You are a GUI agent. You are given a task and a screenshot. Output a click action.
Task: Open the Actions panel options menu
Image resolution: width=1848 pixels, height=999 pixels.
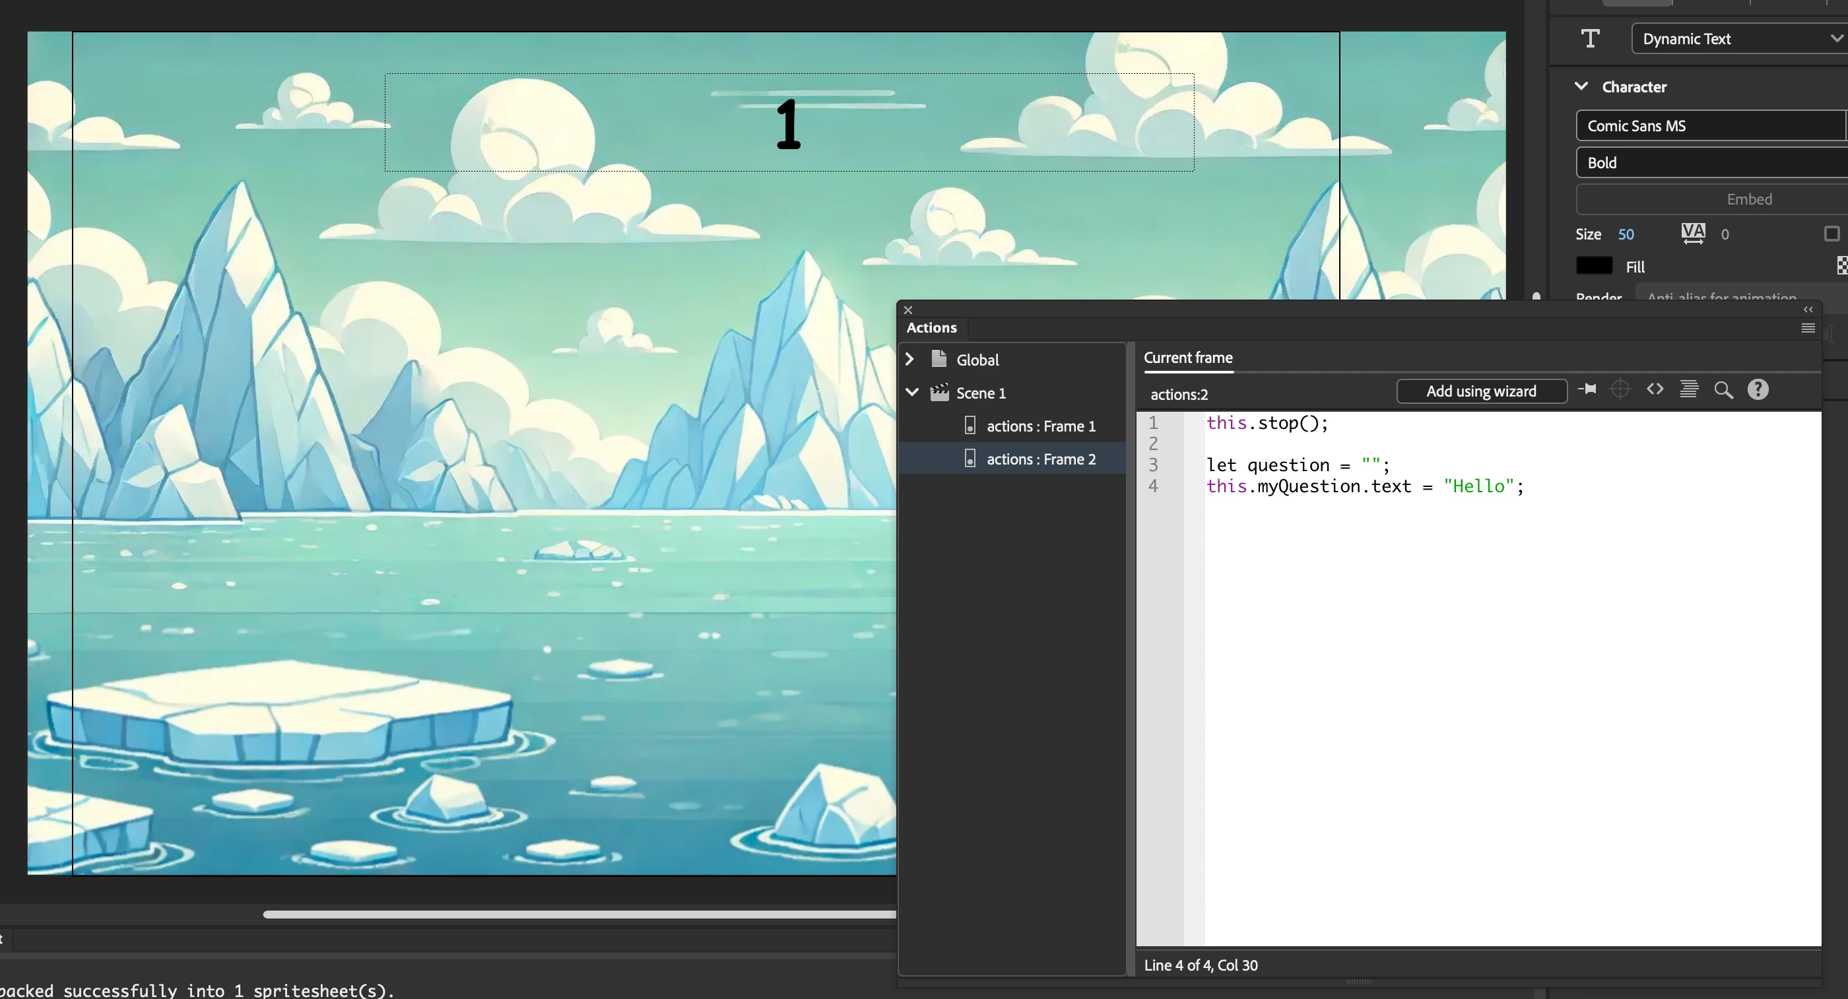(1808, 329)
